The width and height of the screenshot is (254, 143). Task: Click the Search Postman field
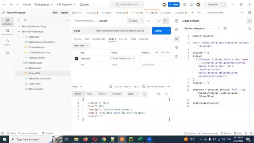127,4
